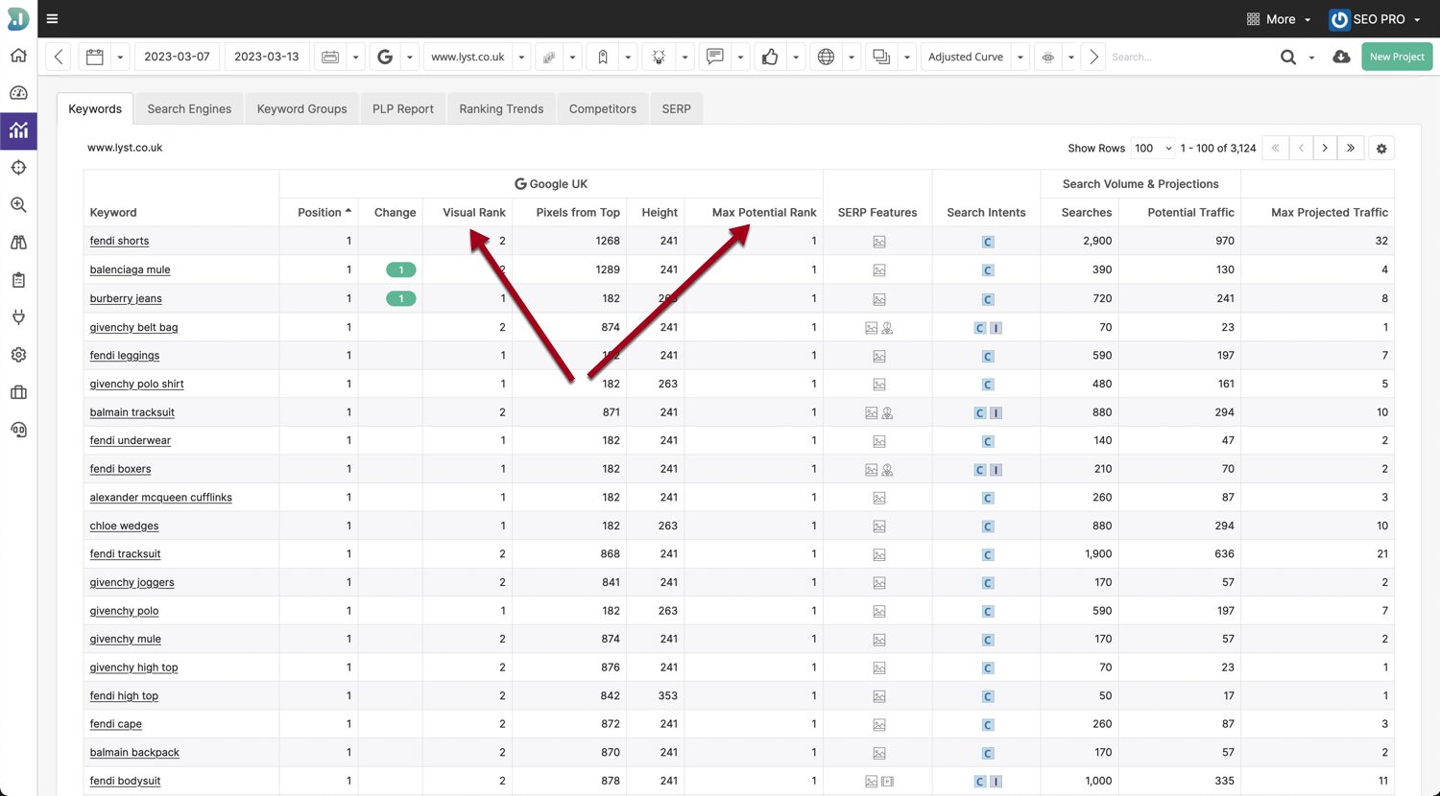
Task: Go to Home in the sidebar
Action: [x=18, y=56]
